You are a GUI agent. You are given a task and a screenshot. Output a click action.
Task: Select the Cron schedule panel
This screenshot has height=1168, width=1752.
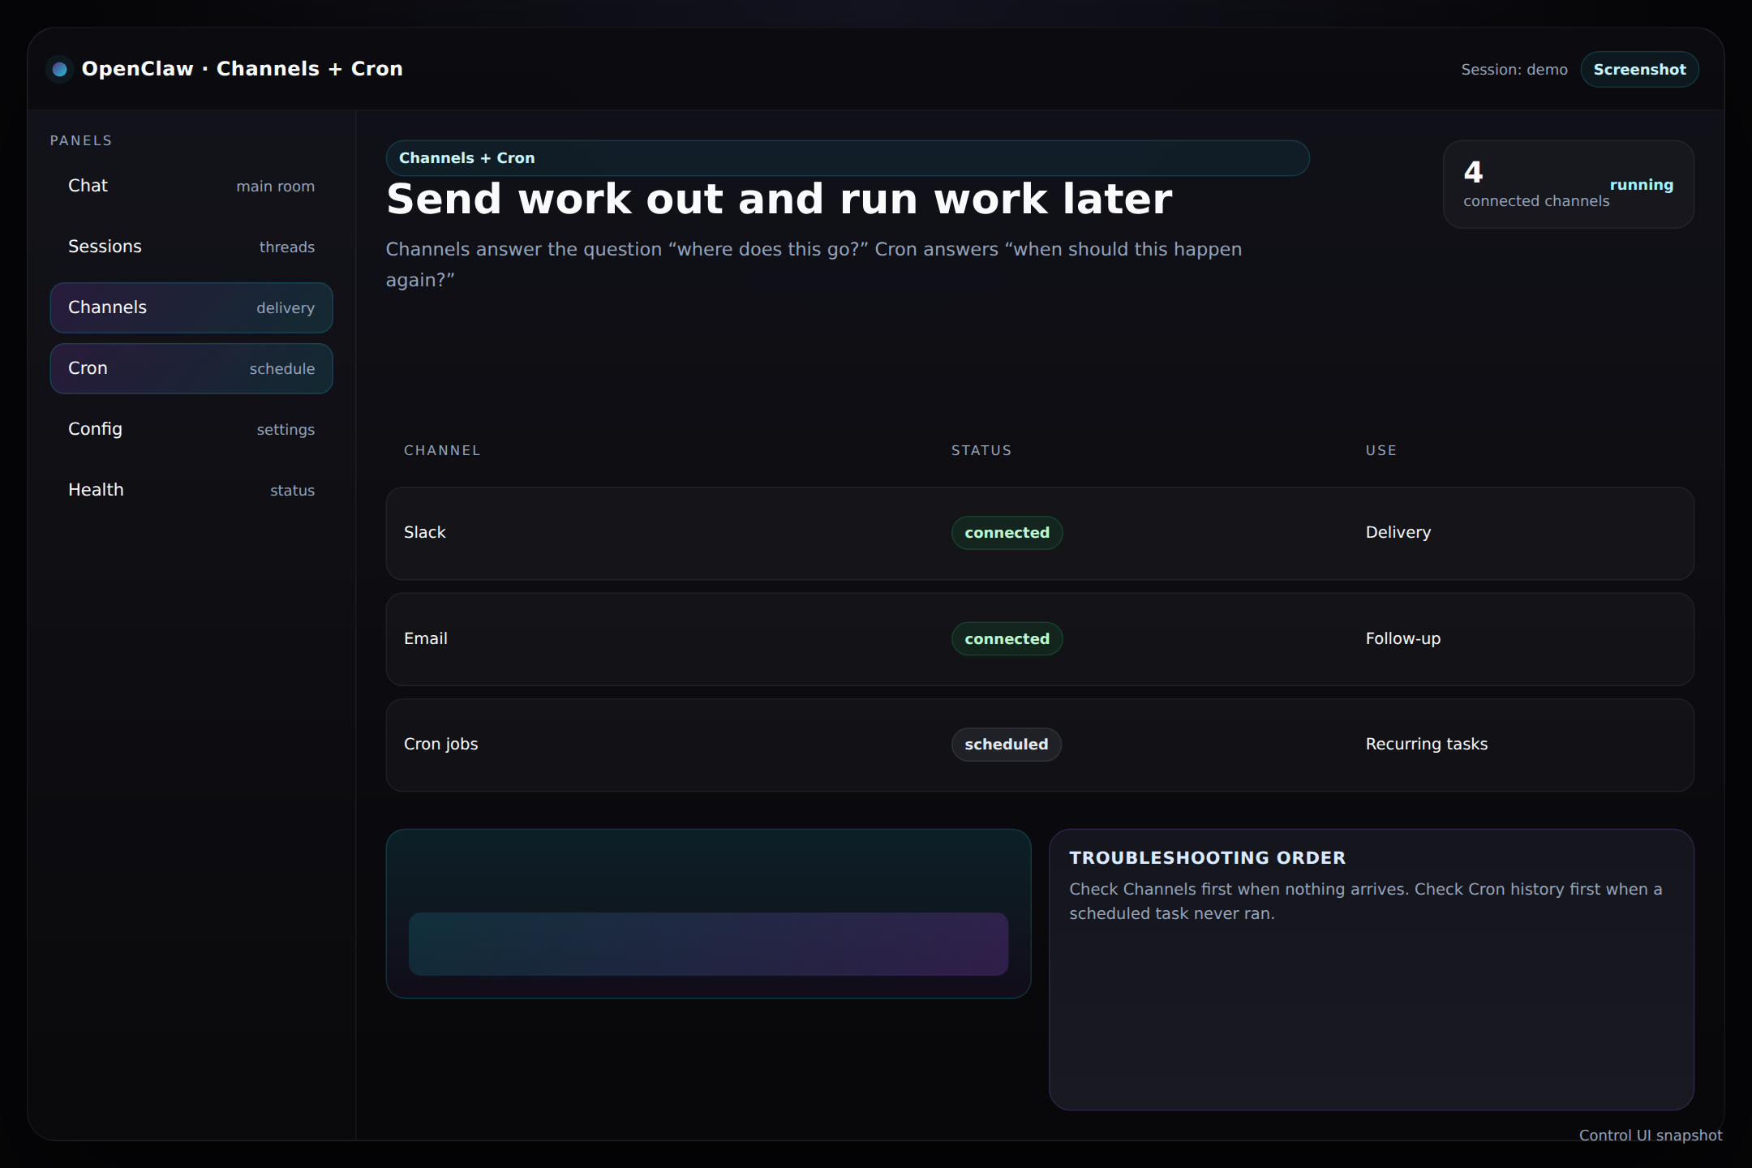tap(191, 368)
